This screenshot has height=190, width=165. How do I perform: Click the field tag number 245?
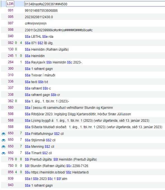(x=11, y=56)
